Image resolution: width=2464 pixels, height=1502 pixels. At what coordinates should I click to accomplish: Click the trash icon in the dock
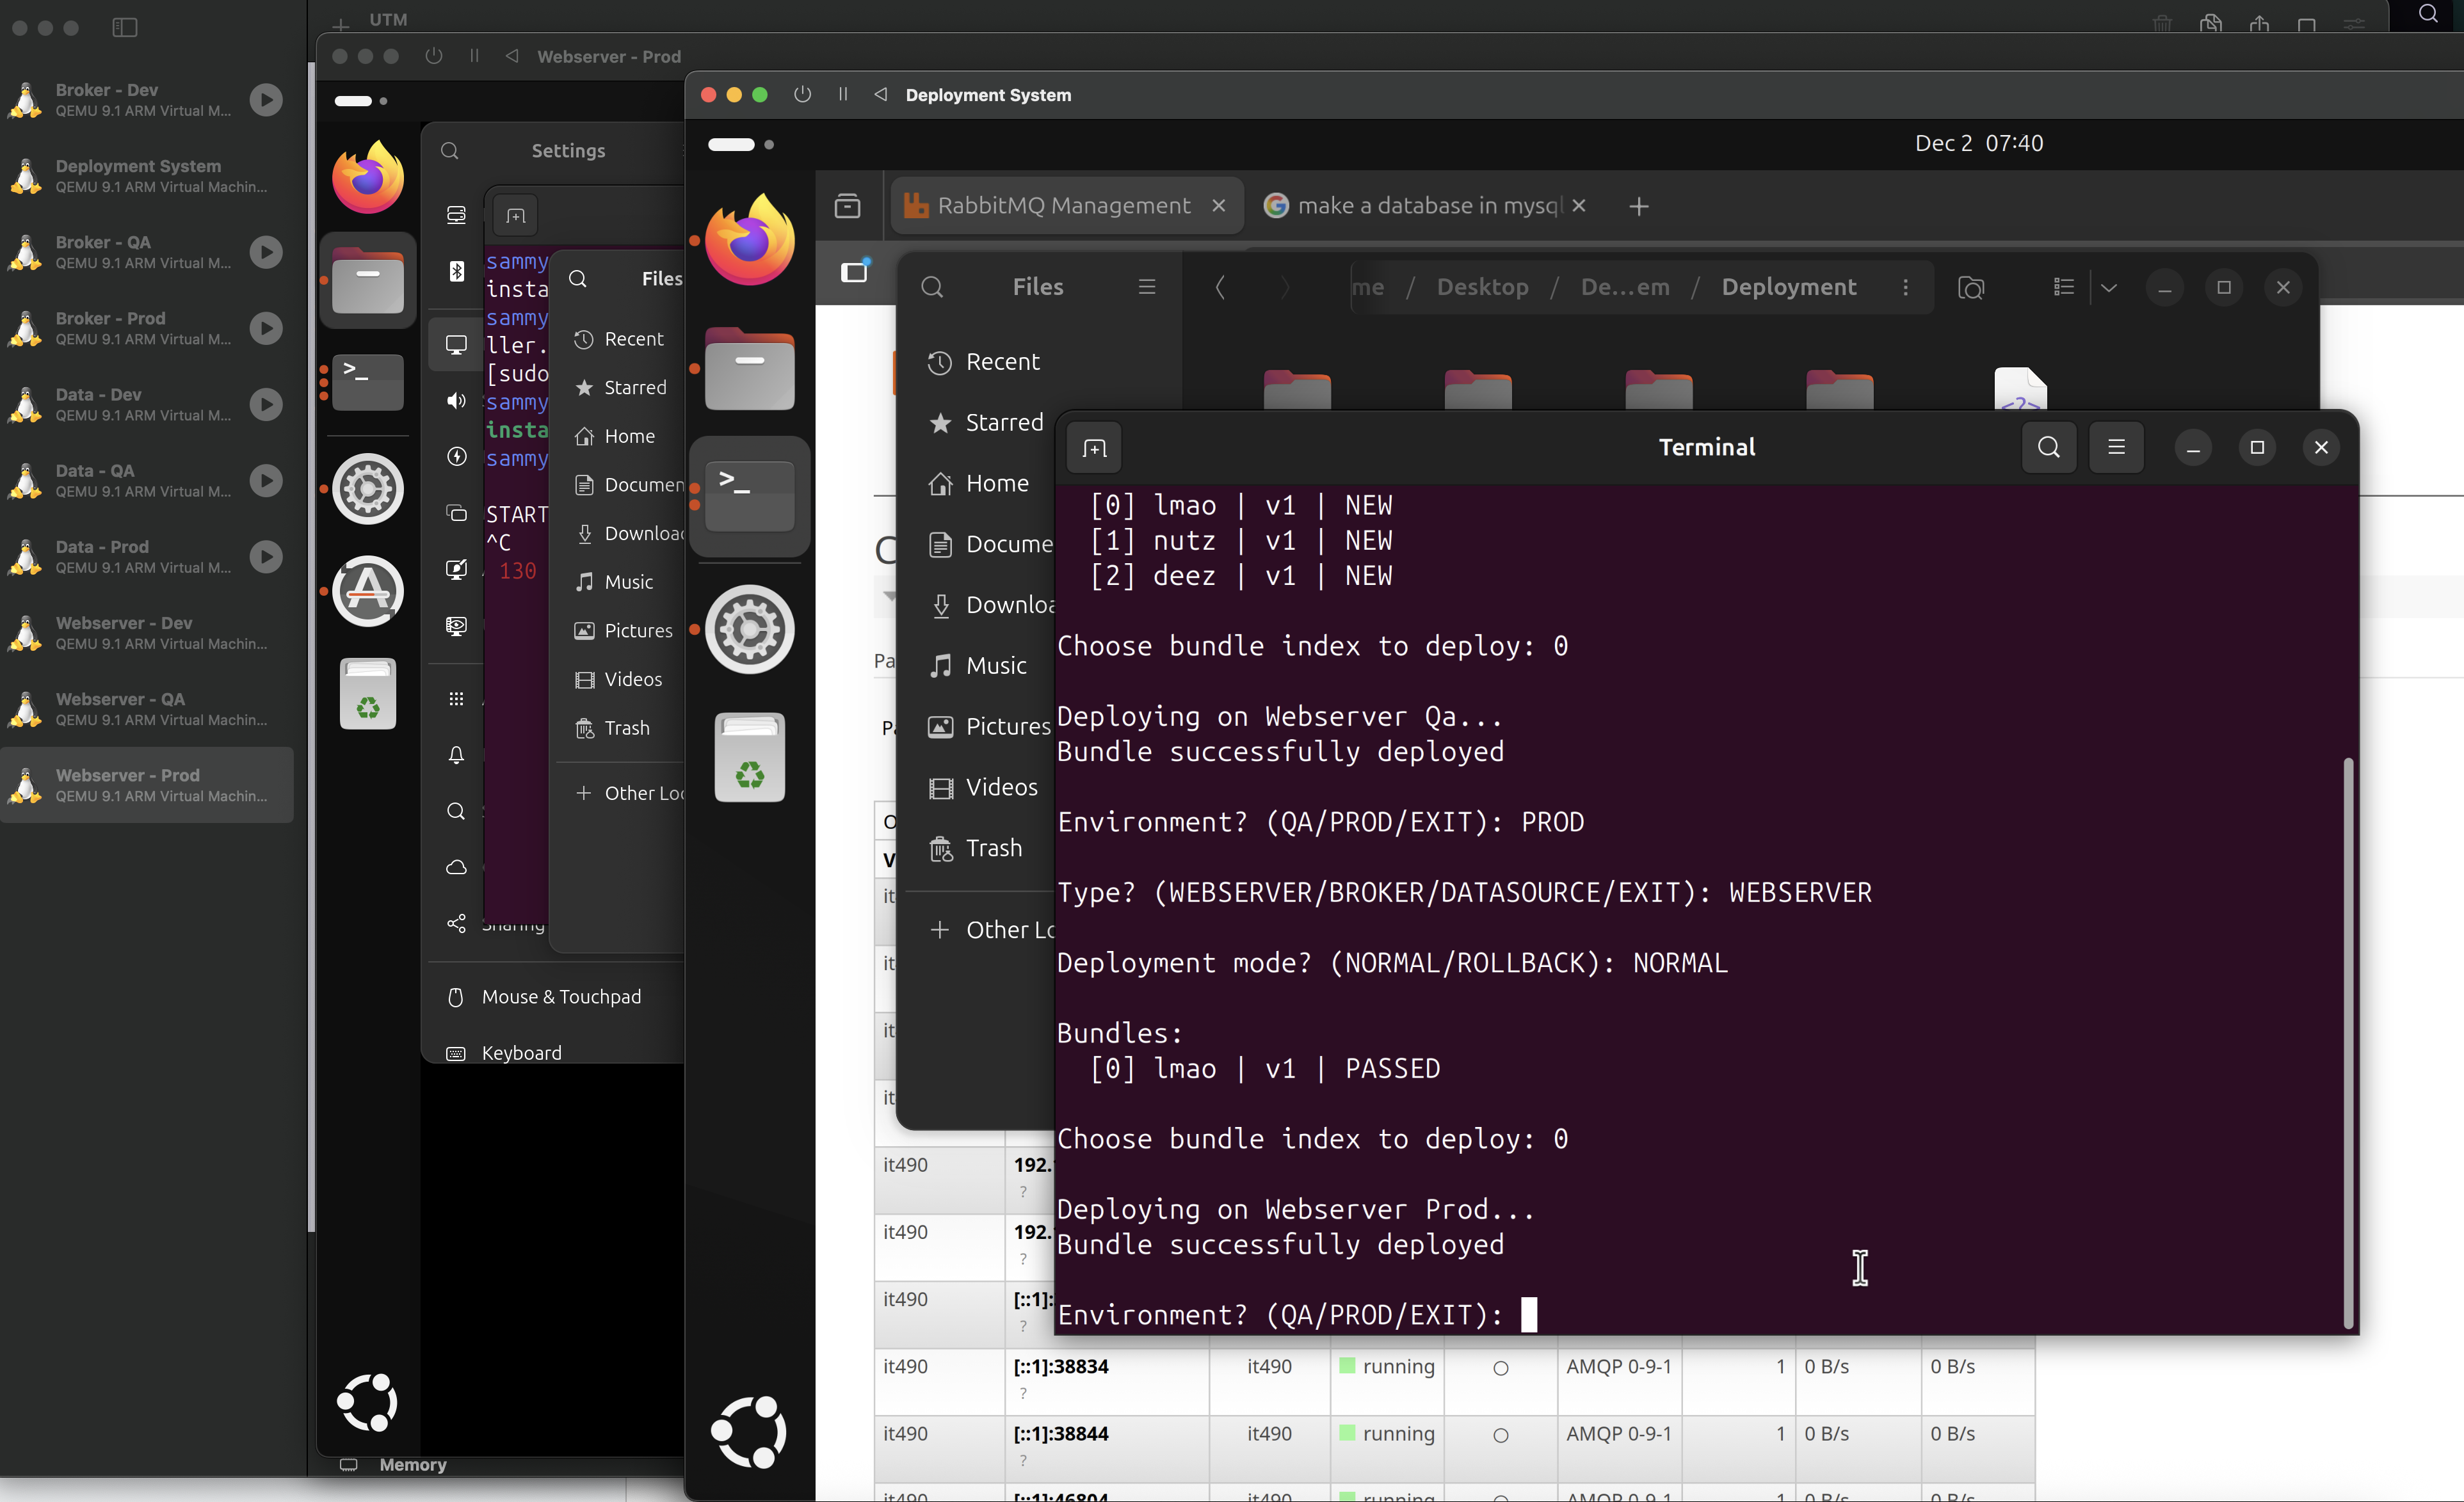tap(749, 758)
